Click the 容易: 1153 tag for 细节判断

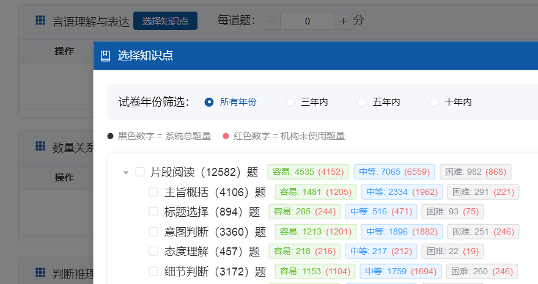click(315, 271)
